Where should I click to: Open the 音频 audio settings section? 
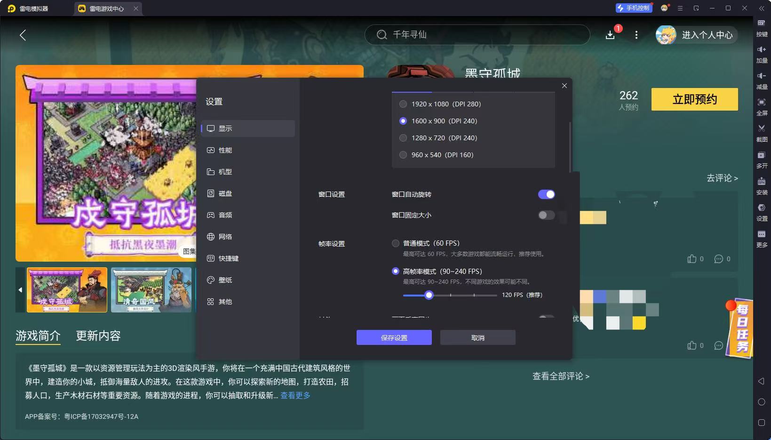(248, 215)
